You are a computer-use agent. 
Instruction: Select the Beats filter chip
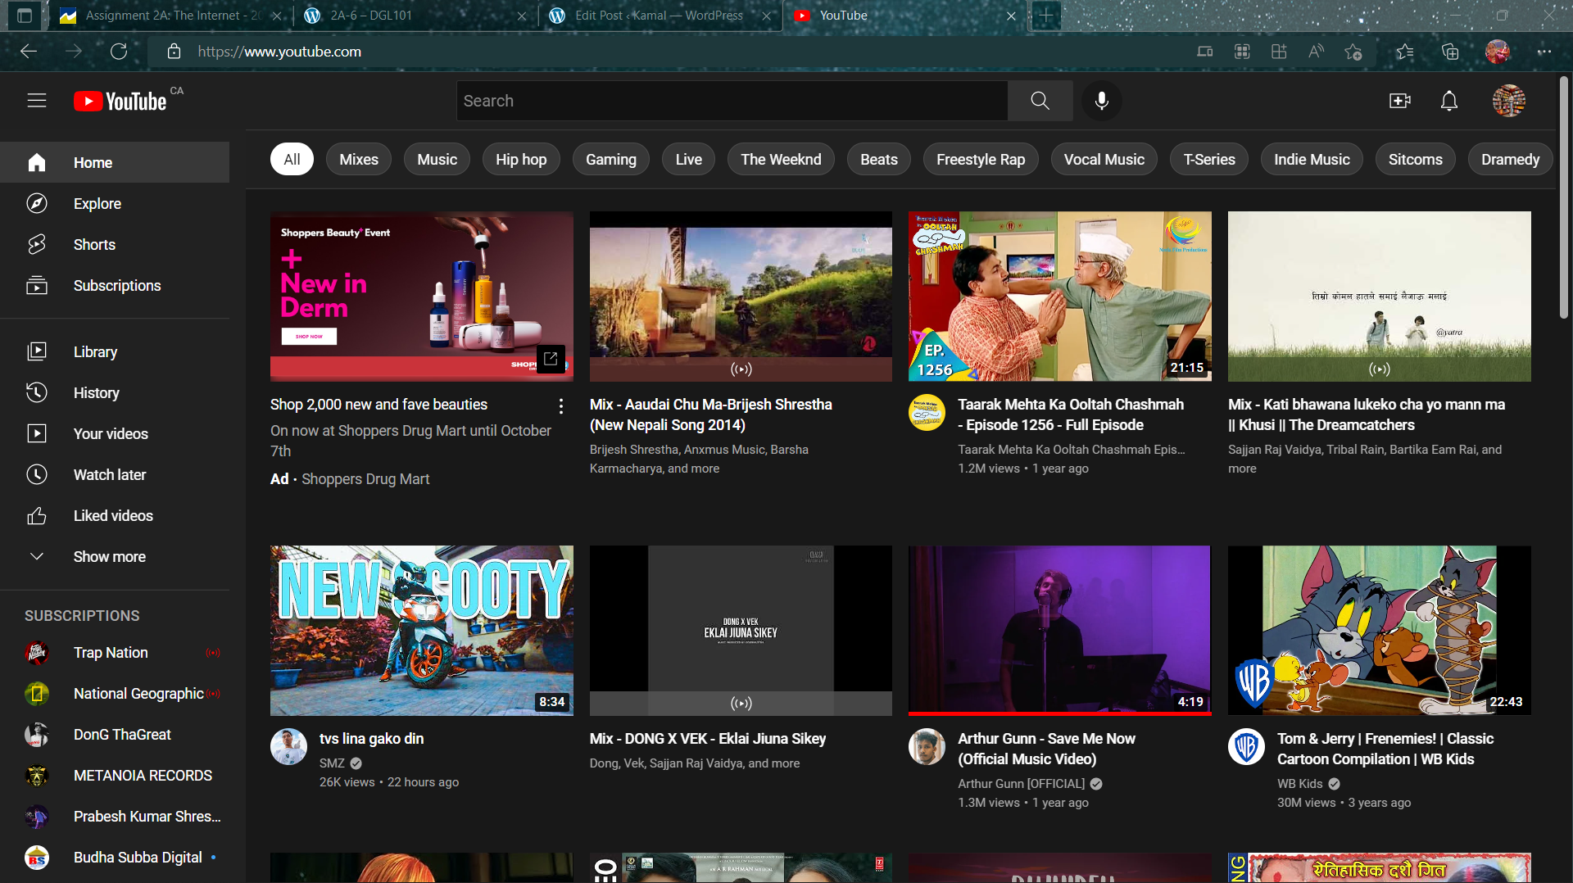[x=879, y=160]
